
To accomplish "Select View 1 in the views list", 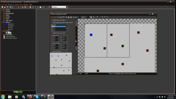I will (59, 26).
